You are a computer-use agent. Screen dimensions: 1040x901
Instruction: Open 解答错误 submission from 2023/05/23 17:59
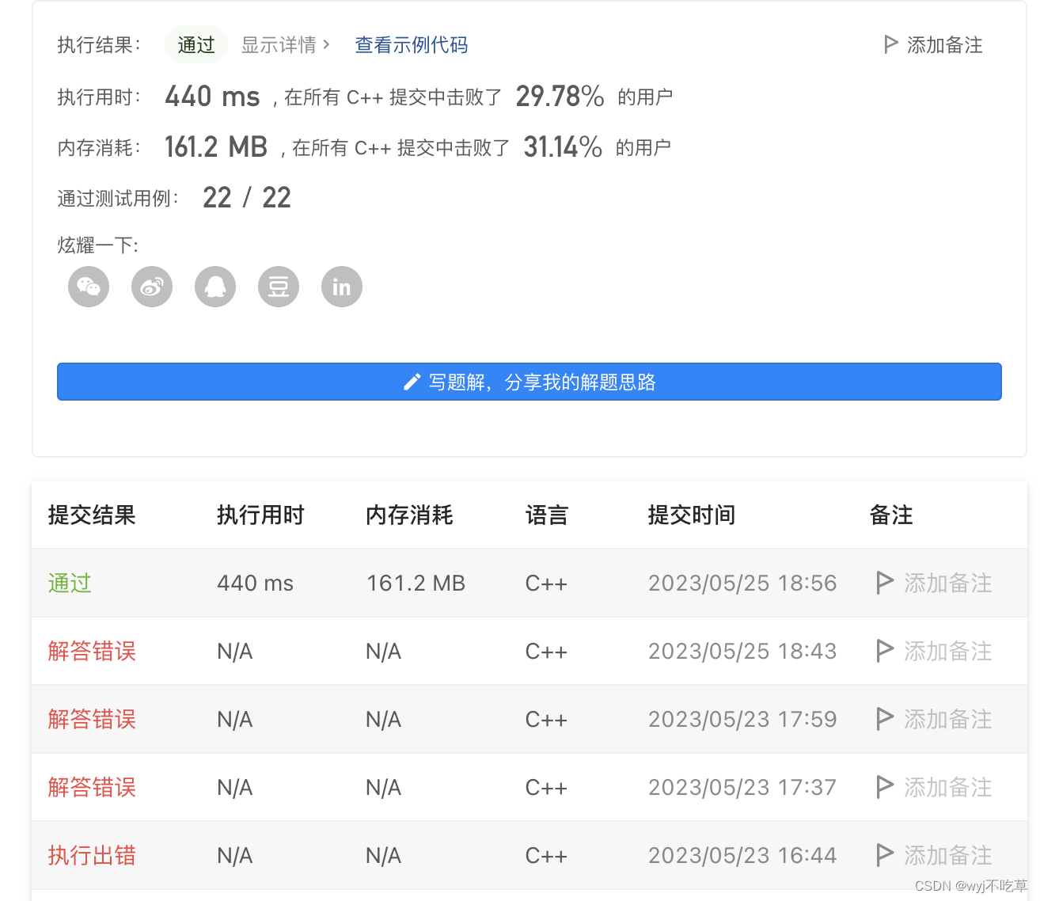pyautogui.click(x=92, y=720)
